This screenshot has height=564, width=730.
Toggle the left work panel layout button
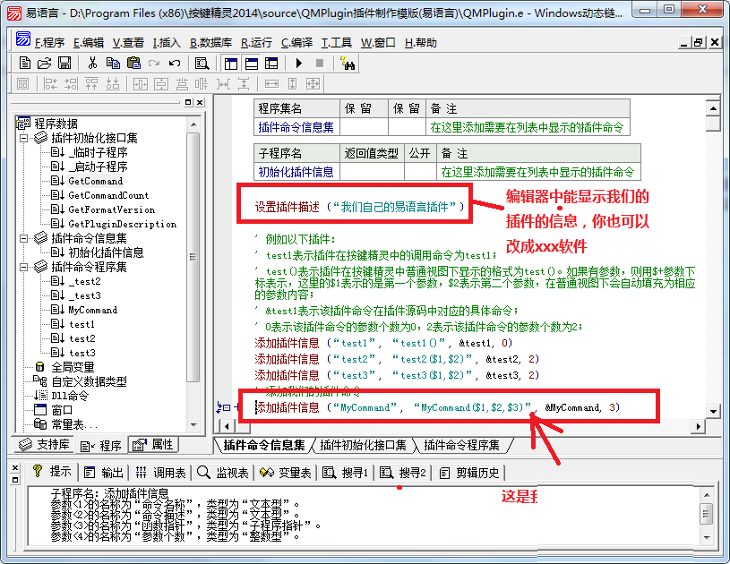pyautogui.click(x=230, y=64)
